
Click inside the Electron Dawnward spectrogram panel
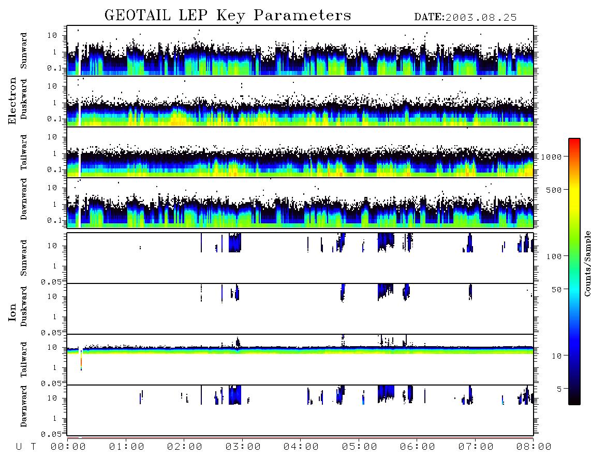300,203
